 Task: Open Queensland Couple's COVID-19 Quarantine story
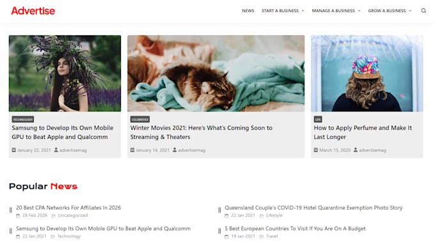tap(313, 207)
